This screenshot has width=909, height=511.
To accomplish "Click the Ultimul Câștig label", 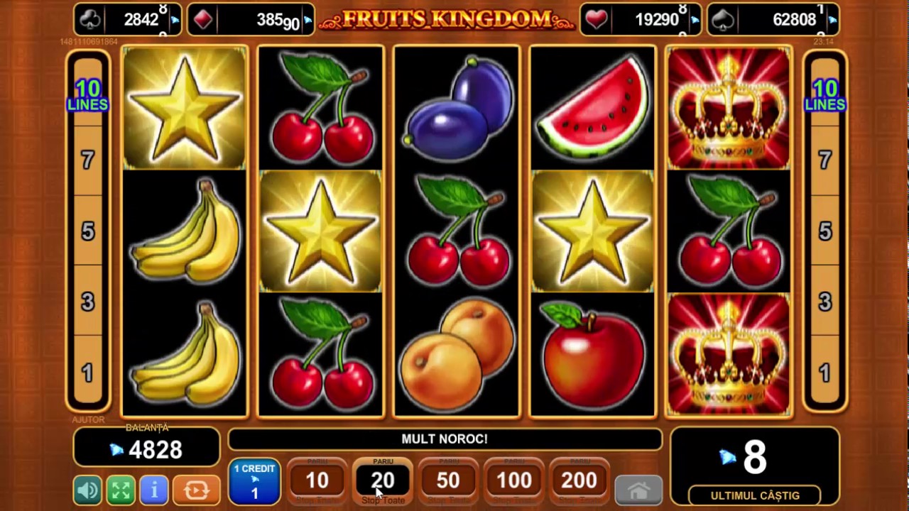I will [x=755, y=496].
